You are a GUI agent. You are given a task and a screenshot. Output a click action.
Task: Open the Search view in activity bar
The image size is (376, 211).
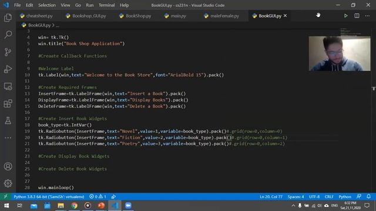pos(8,35)
